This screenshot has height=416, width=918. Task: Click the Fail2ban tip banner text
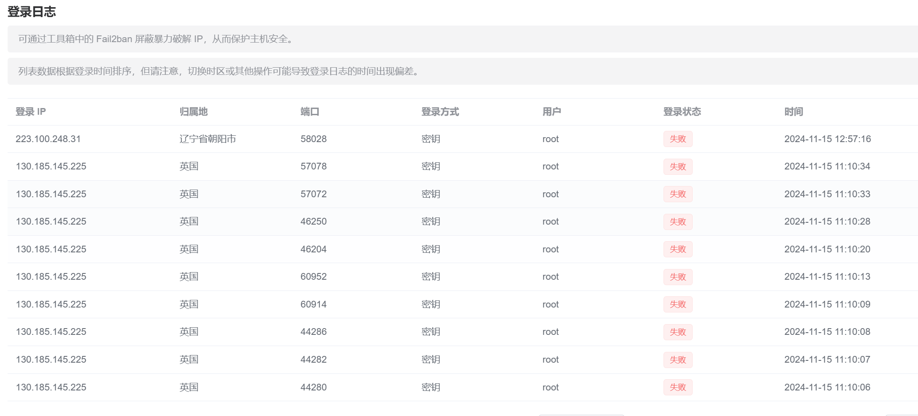tap(156, 39)
